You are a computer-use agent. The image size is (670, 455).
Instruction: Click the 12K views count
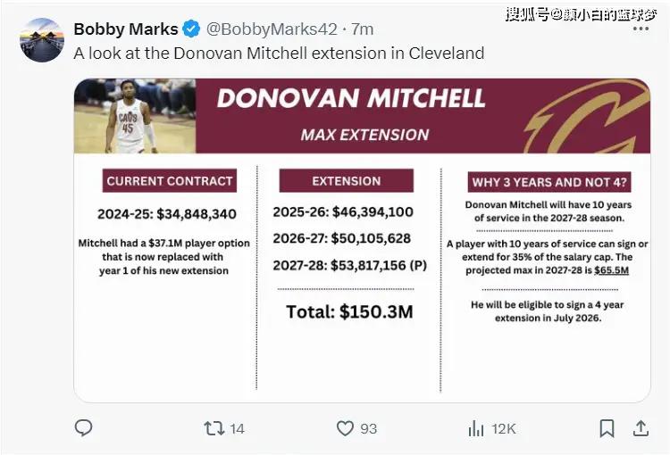pyautogui.click(x=504, y=429)
